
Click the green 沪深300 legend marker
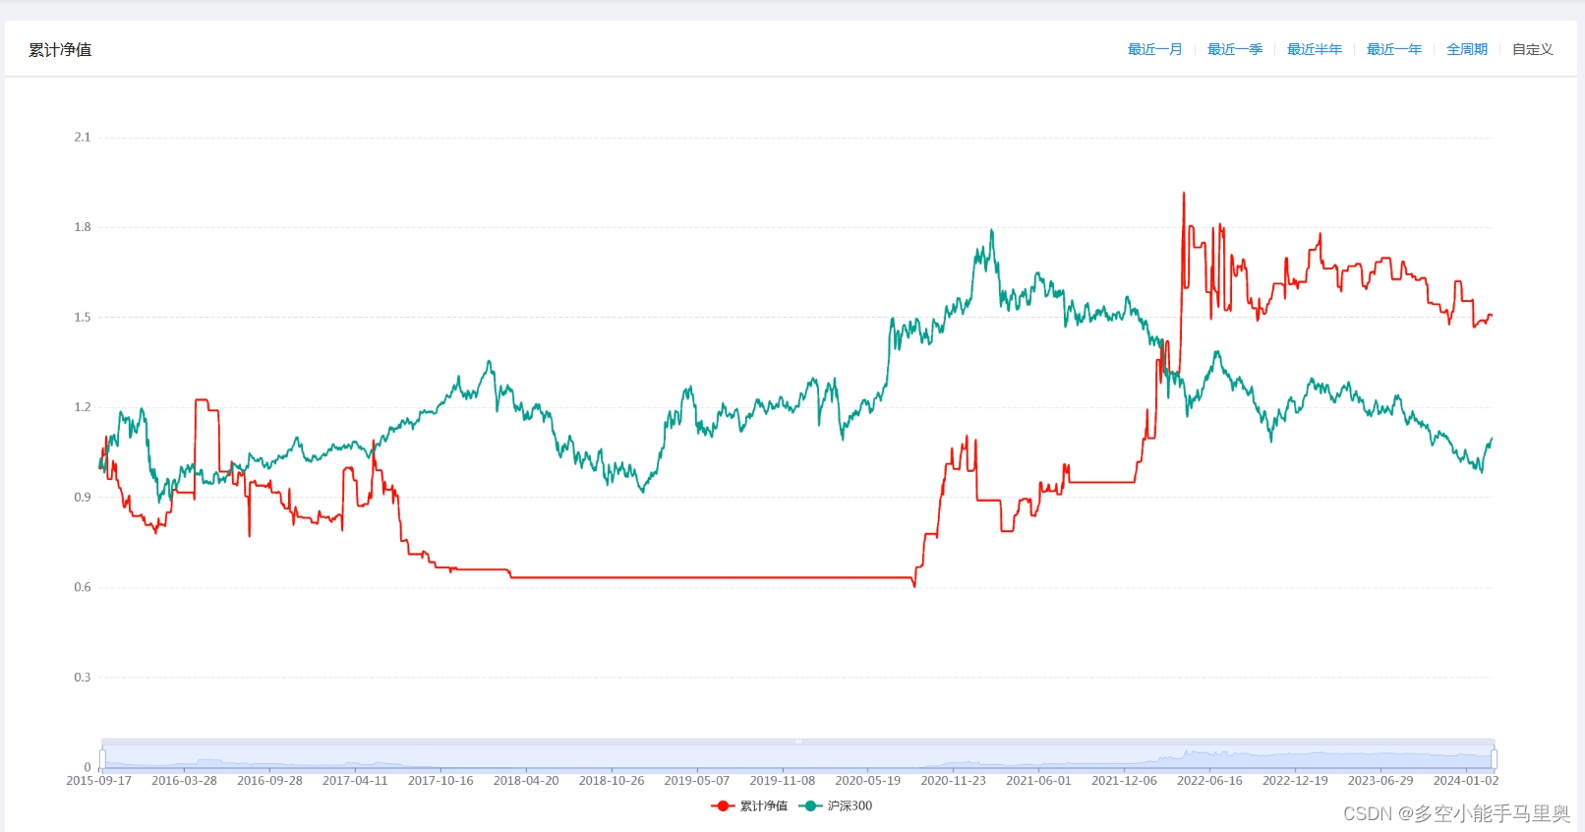[810, 805]
